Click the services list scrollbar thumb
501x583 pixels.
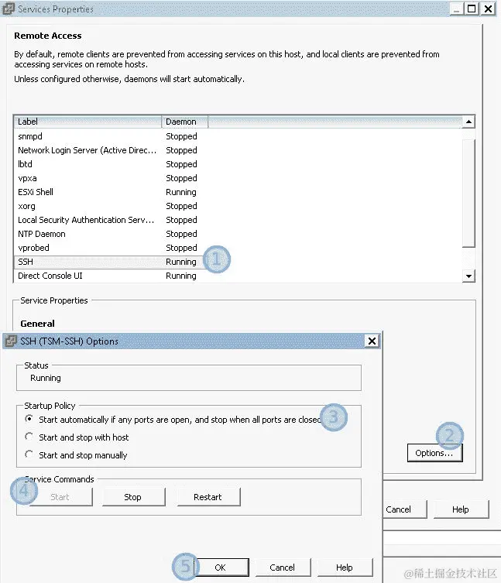tap(468, 193)
